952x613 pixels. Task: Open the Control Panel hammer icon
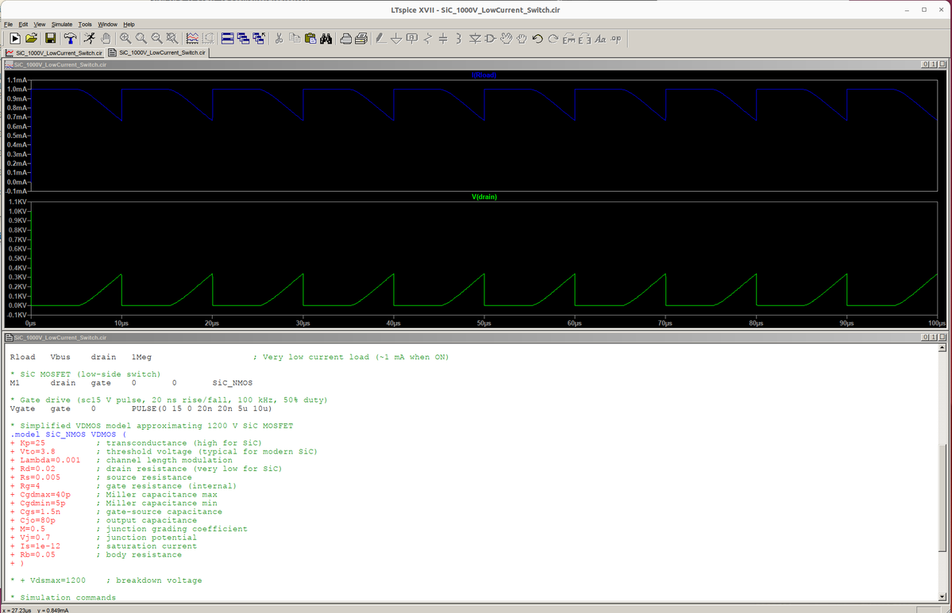[70, 39]
